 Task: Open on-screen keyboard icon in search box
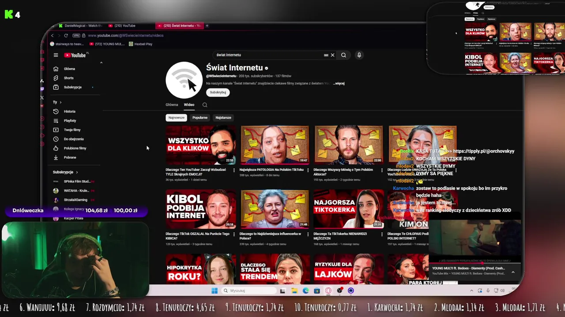pyautogui.click(x=326, y=55)
